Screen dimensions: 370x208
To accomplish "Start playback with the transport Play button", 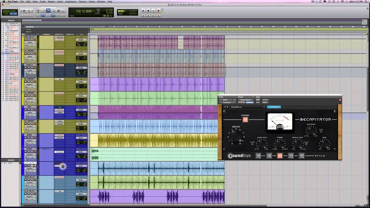I will 153,11.
